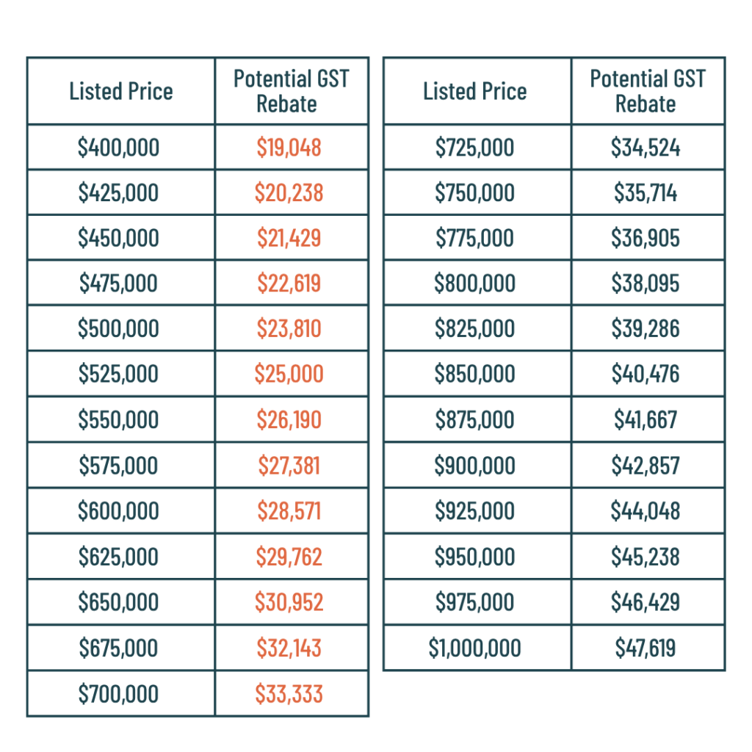Click the $400,000 listed price cell
The height and width of the screenshot is (752, 752).
tap(121, 147)
